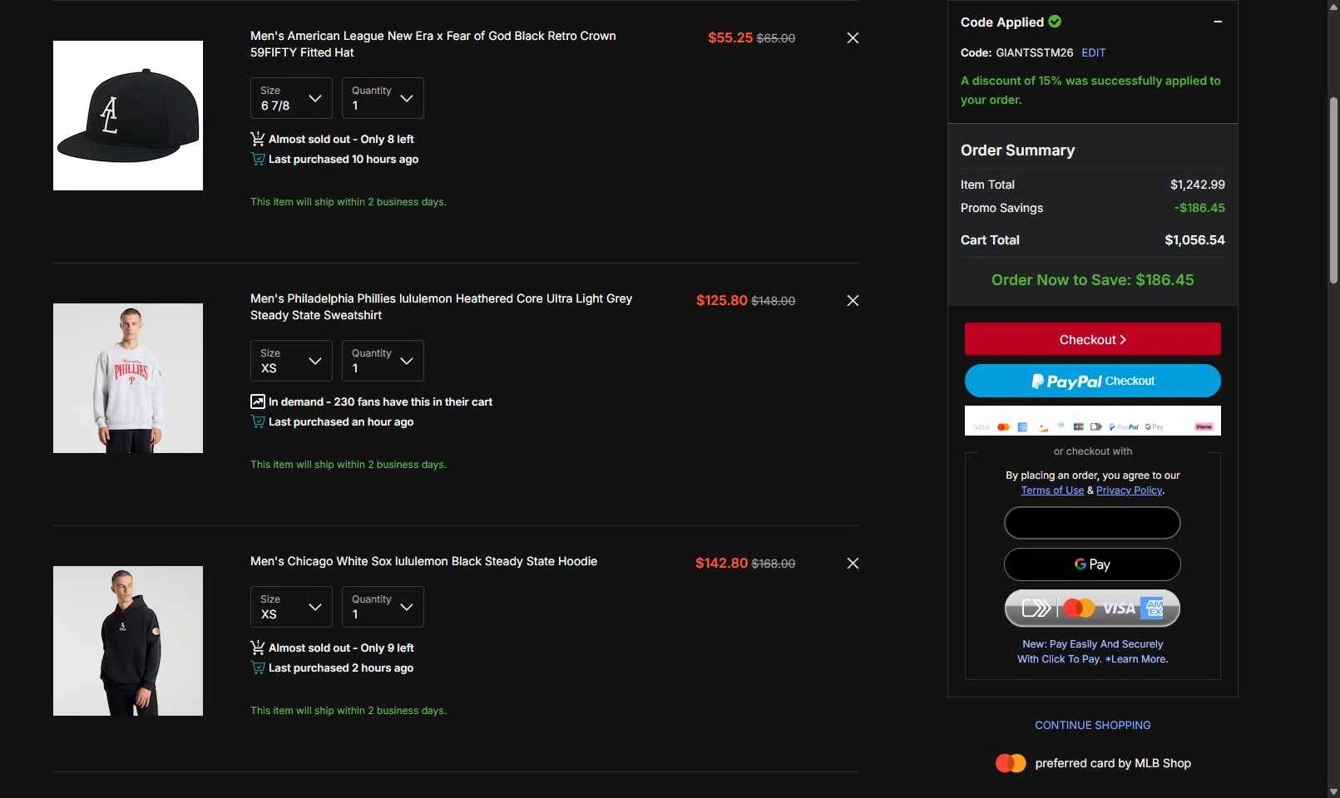Open the New Era Fear of God hat title
Image resolution: width=1340 pixels, height=798 pixels.
click(433, 44)
